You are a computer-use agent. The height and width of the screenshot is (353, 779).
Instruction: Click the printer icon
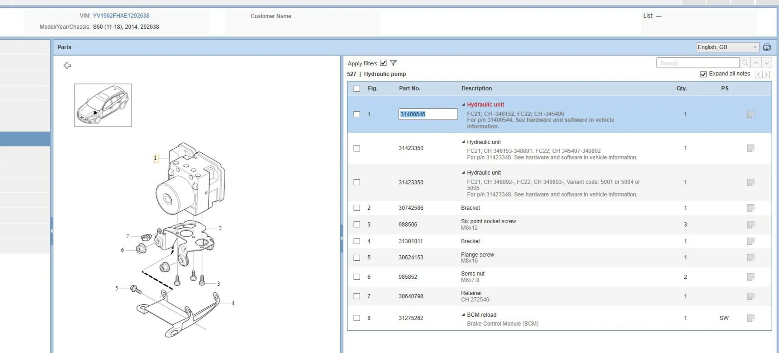[x=767, y=47]
